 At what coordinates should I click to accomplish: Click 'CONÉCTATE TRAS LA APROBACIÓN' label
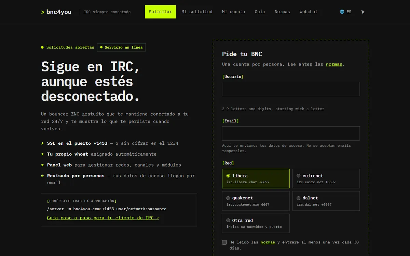(82, 201)
